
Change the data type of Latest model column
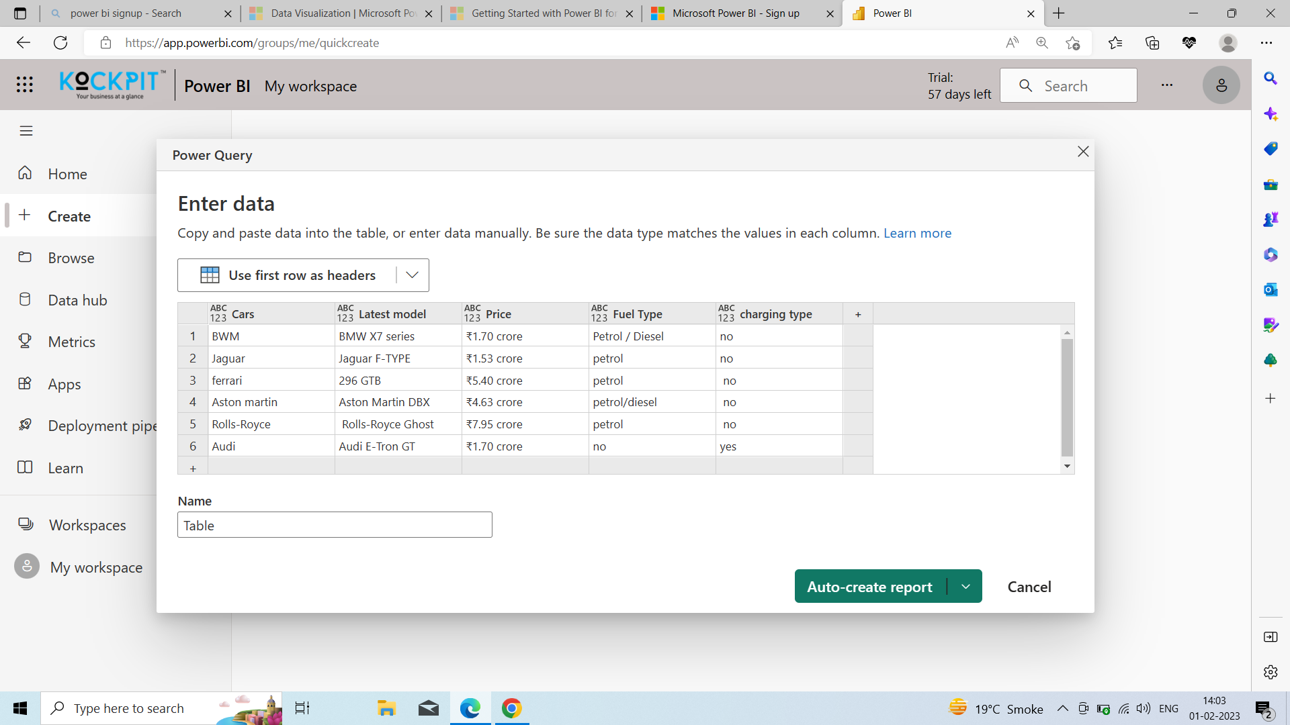click(x=345, y=313)
